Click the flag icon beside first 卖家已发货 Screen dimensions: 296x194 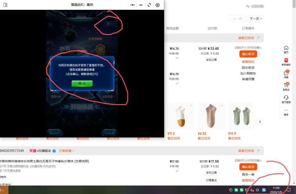[x=259, y=38]
